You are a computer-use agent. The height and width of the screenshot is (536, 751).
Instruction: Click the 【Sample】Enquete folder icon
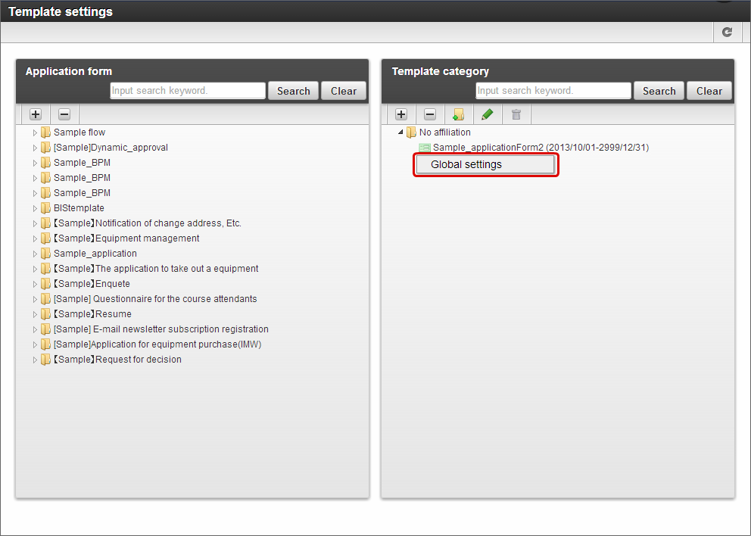point(45,284)
